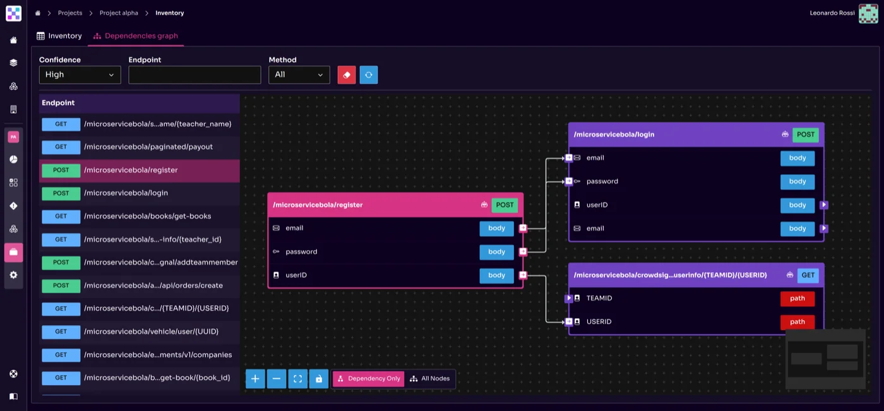Open the Method dropdown set to All

tap(299, 74)
